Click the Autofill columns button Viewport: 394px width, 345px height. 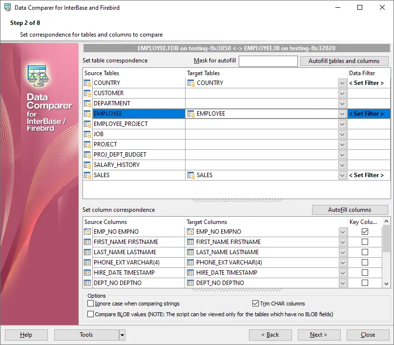click(350, 210)
